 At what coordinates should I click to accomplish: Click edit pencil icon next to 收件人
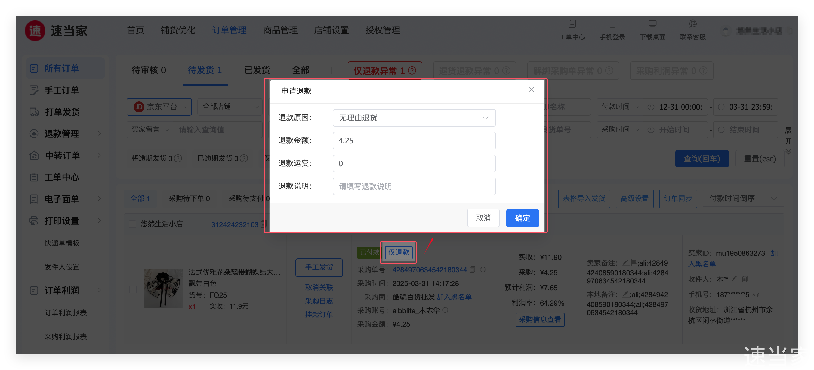click(734, 279)
